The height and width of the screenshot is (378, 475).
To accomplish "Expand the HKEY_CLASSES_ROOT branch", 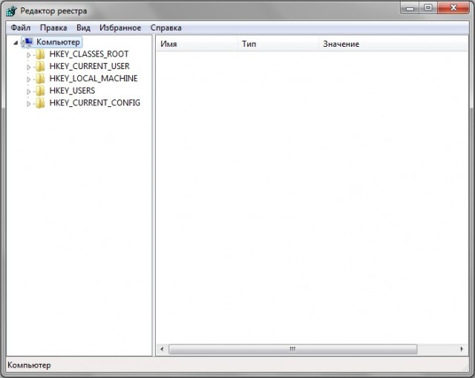I will click(29, 55).
